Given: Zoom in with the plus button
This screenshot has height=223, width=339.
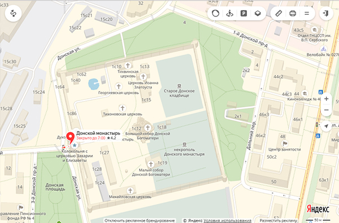Looking at the screenshot, I should click(326, 99).
